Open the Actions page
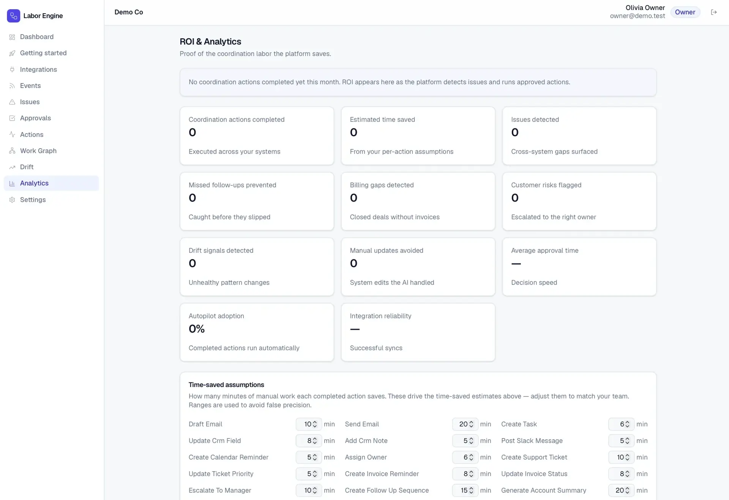729x500 pixels. [x=51, y=135]
